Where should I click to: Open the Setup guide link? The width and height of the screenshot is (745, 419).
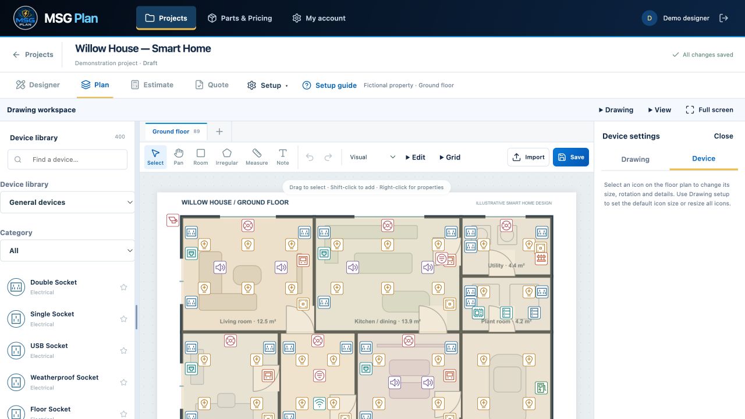[x=329, y=85]
